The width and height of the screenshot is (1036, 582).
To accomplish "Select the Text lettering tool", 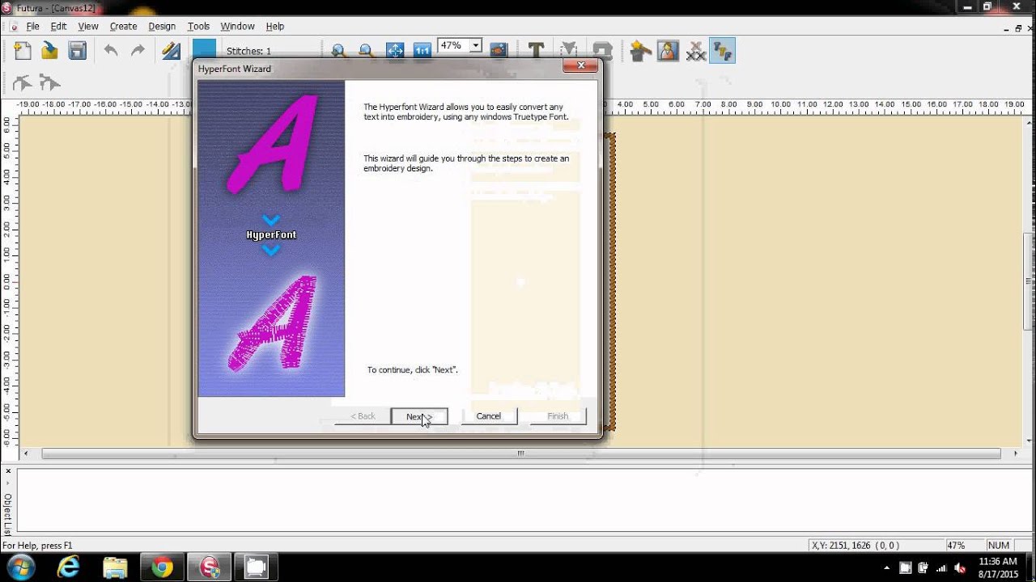I will click(x=536, y=51).
